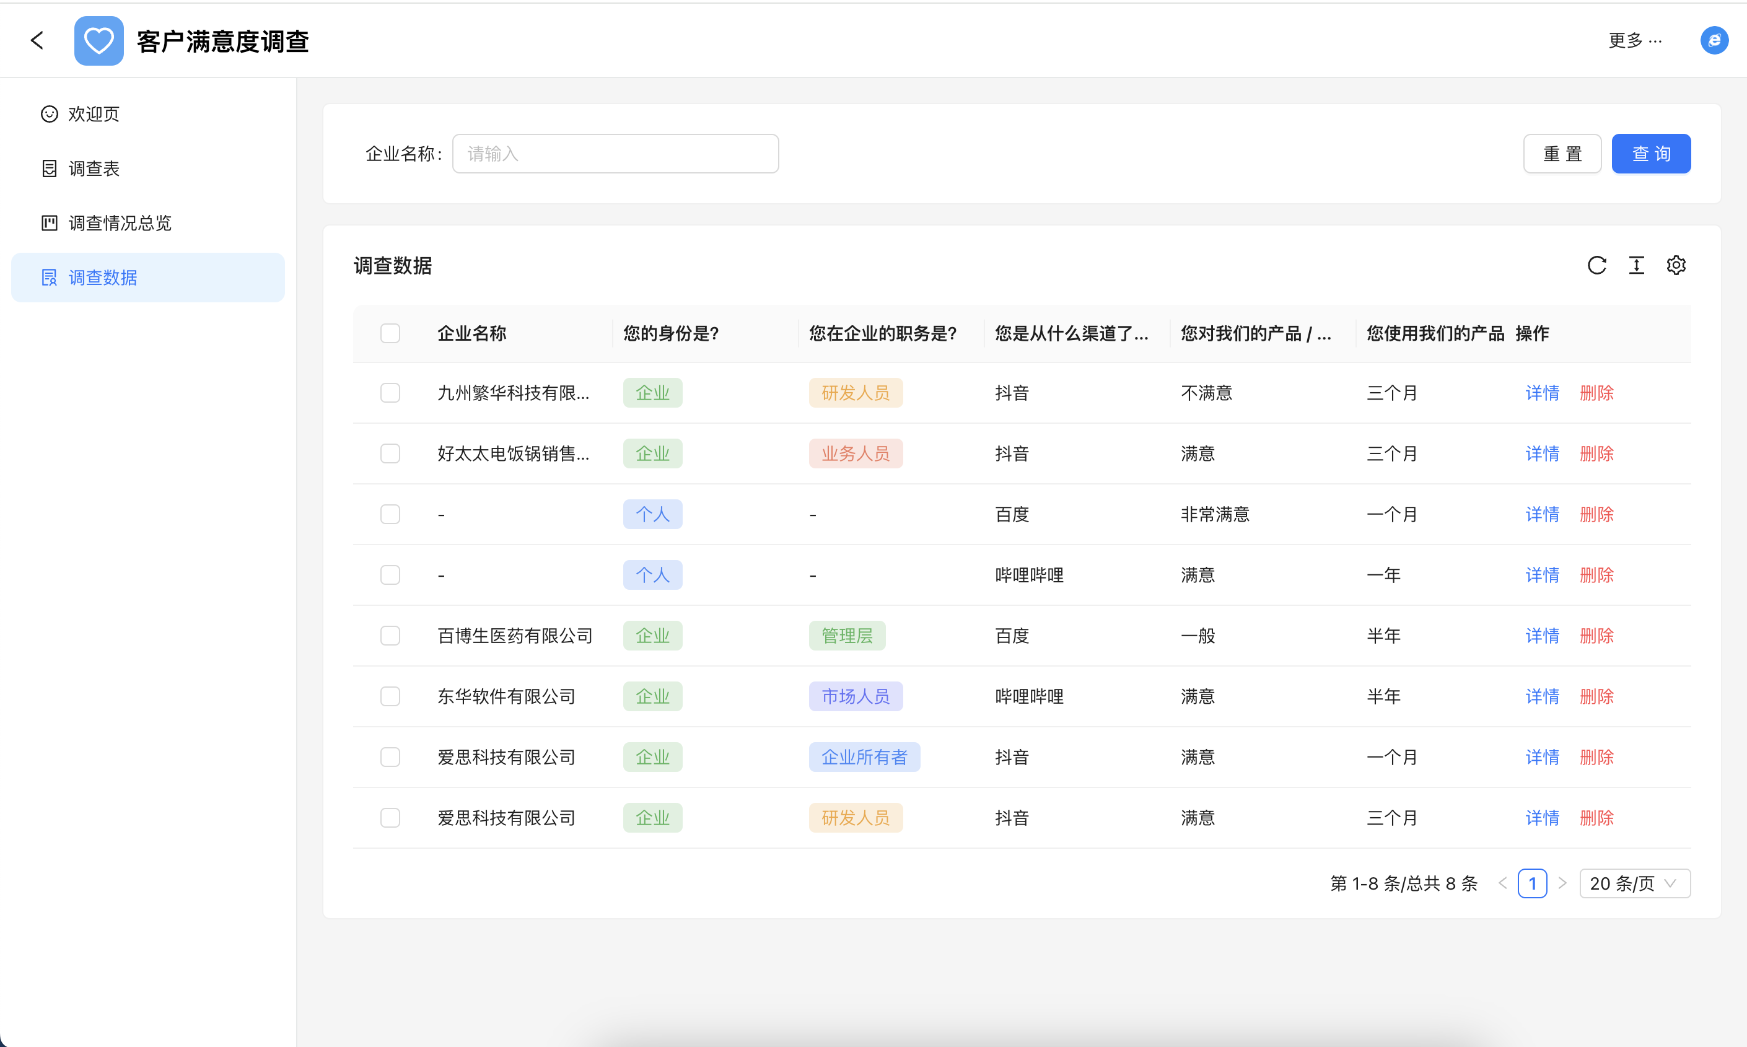Open 详情 for 百博生医药有限公司
This screenshot has width=1747, height=1047.
click(1542, 636)
